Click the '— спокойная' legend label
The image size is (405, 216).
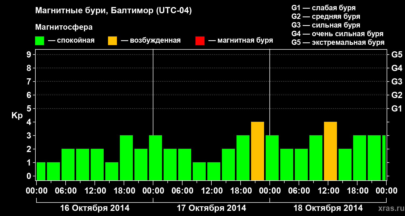[x=71, y=41]
